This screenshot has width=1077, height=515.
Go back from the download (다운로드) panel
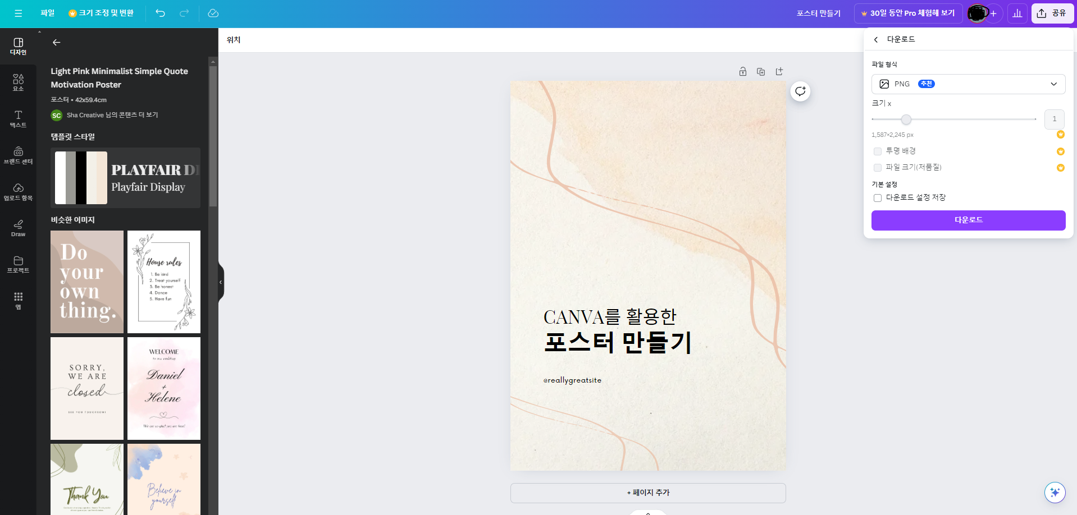[x=876, y=39]
